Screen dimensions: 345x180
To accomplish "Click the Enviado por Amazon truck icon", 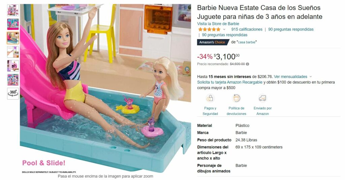I will 262,98.
